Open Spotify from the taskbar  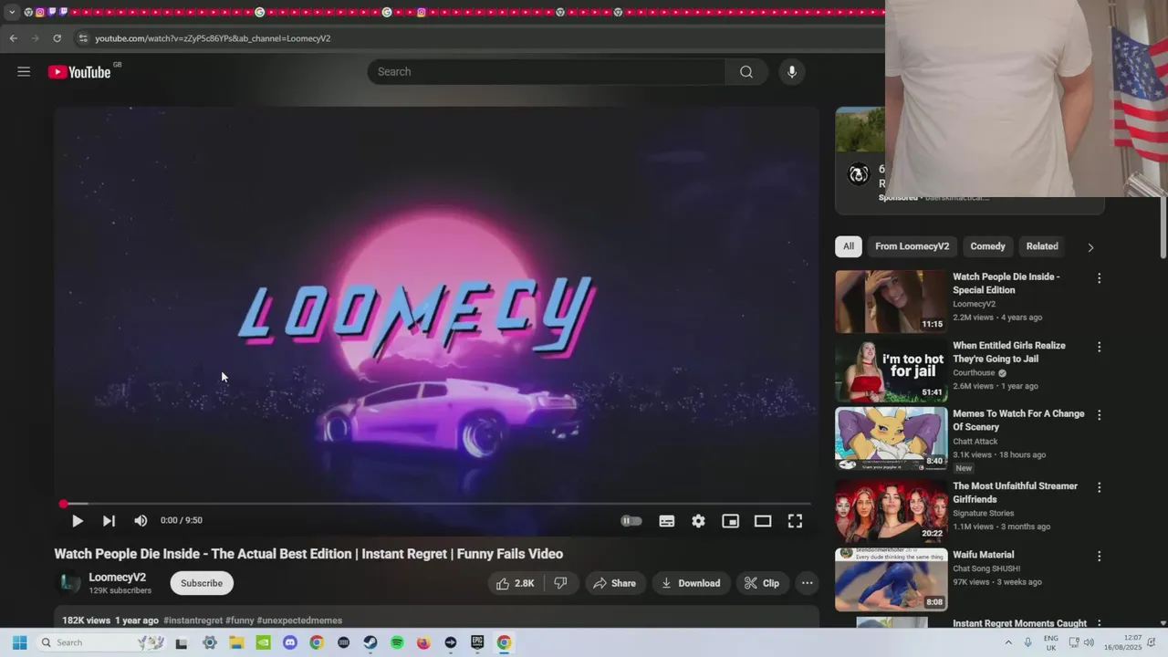(x=397, y=642)
